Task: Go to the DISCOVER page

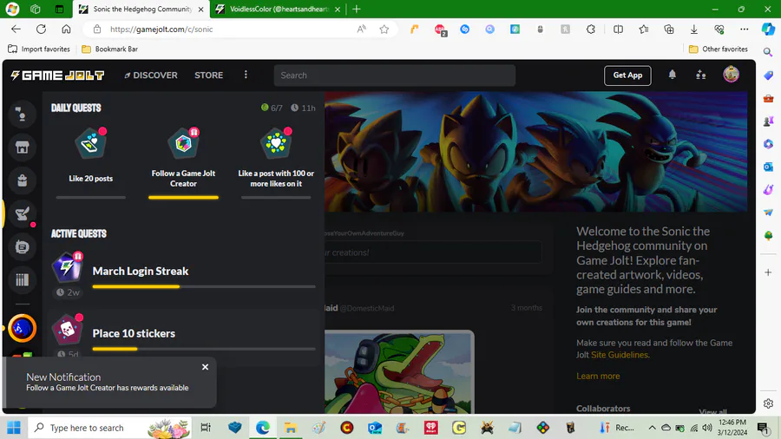Action: click(151, 75)
